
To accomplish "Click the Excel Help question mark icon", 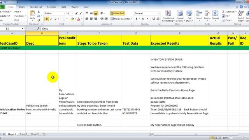I will 241,7.
